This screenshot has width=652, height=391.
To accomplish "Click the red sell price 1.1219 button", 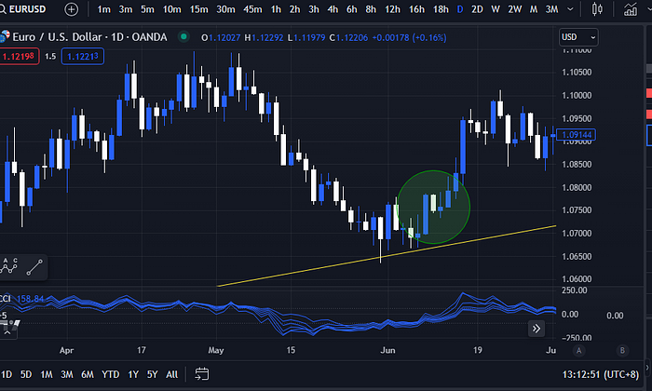I will tap(19, 57).
